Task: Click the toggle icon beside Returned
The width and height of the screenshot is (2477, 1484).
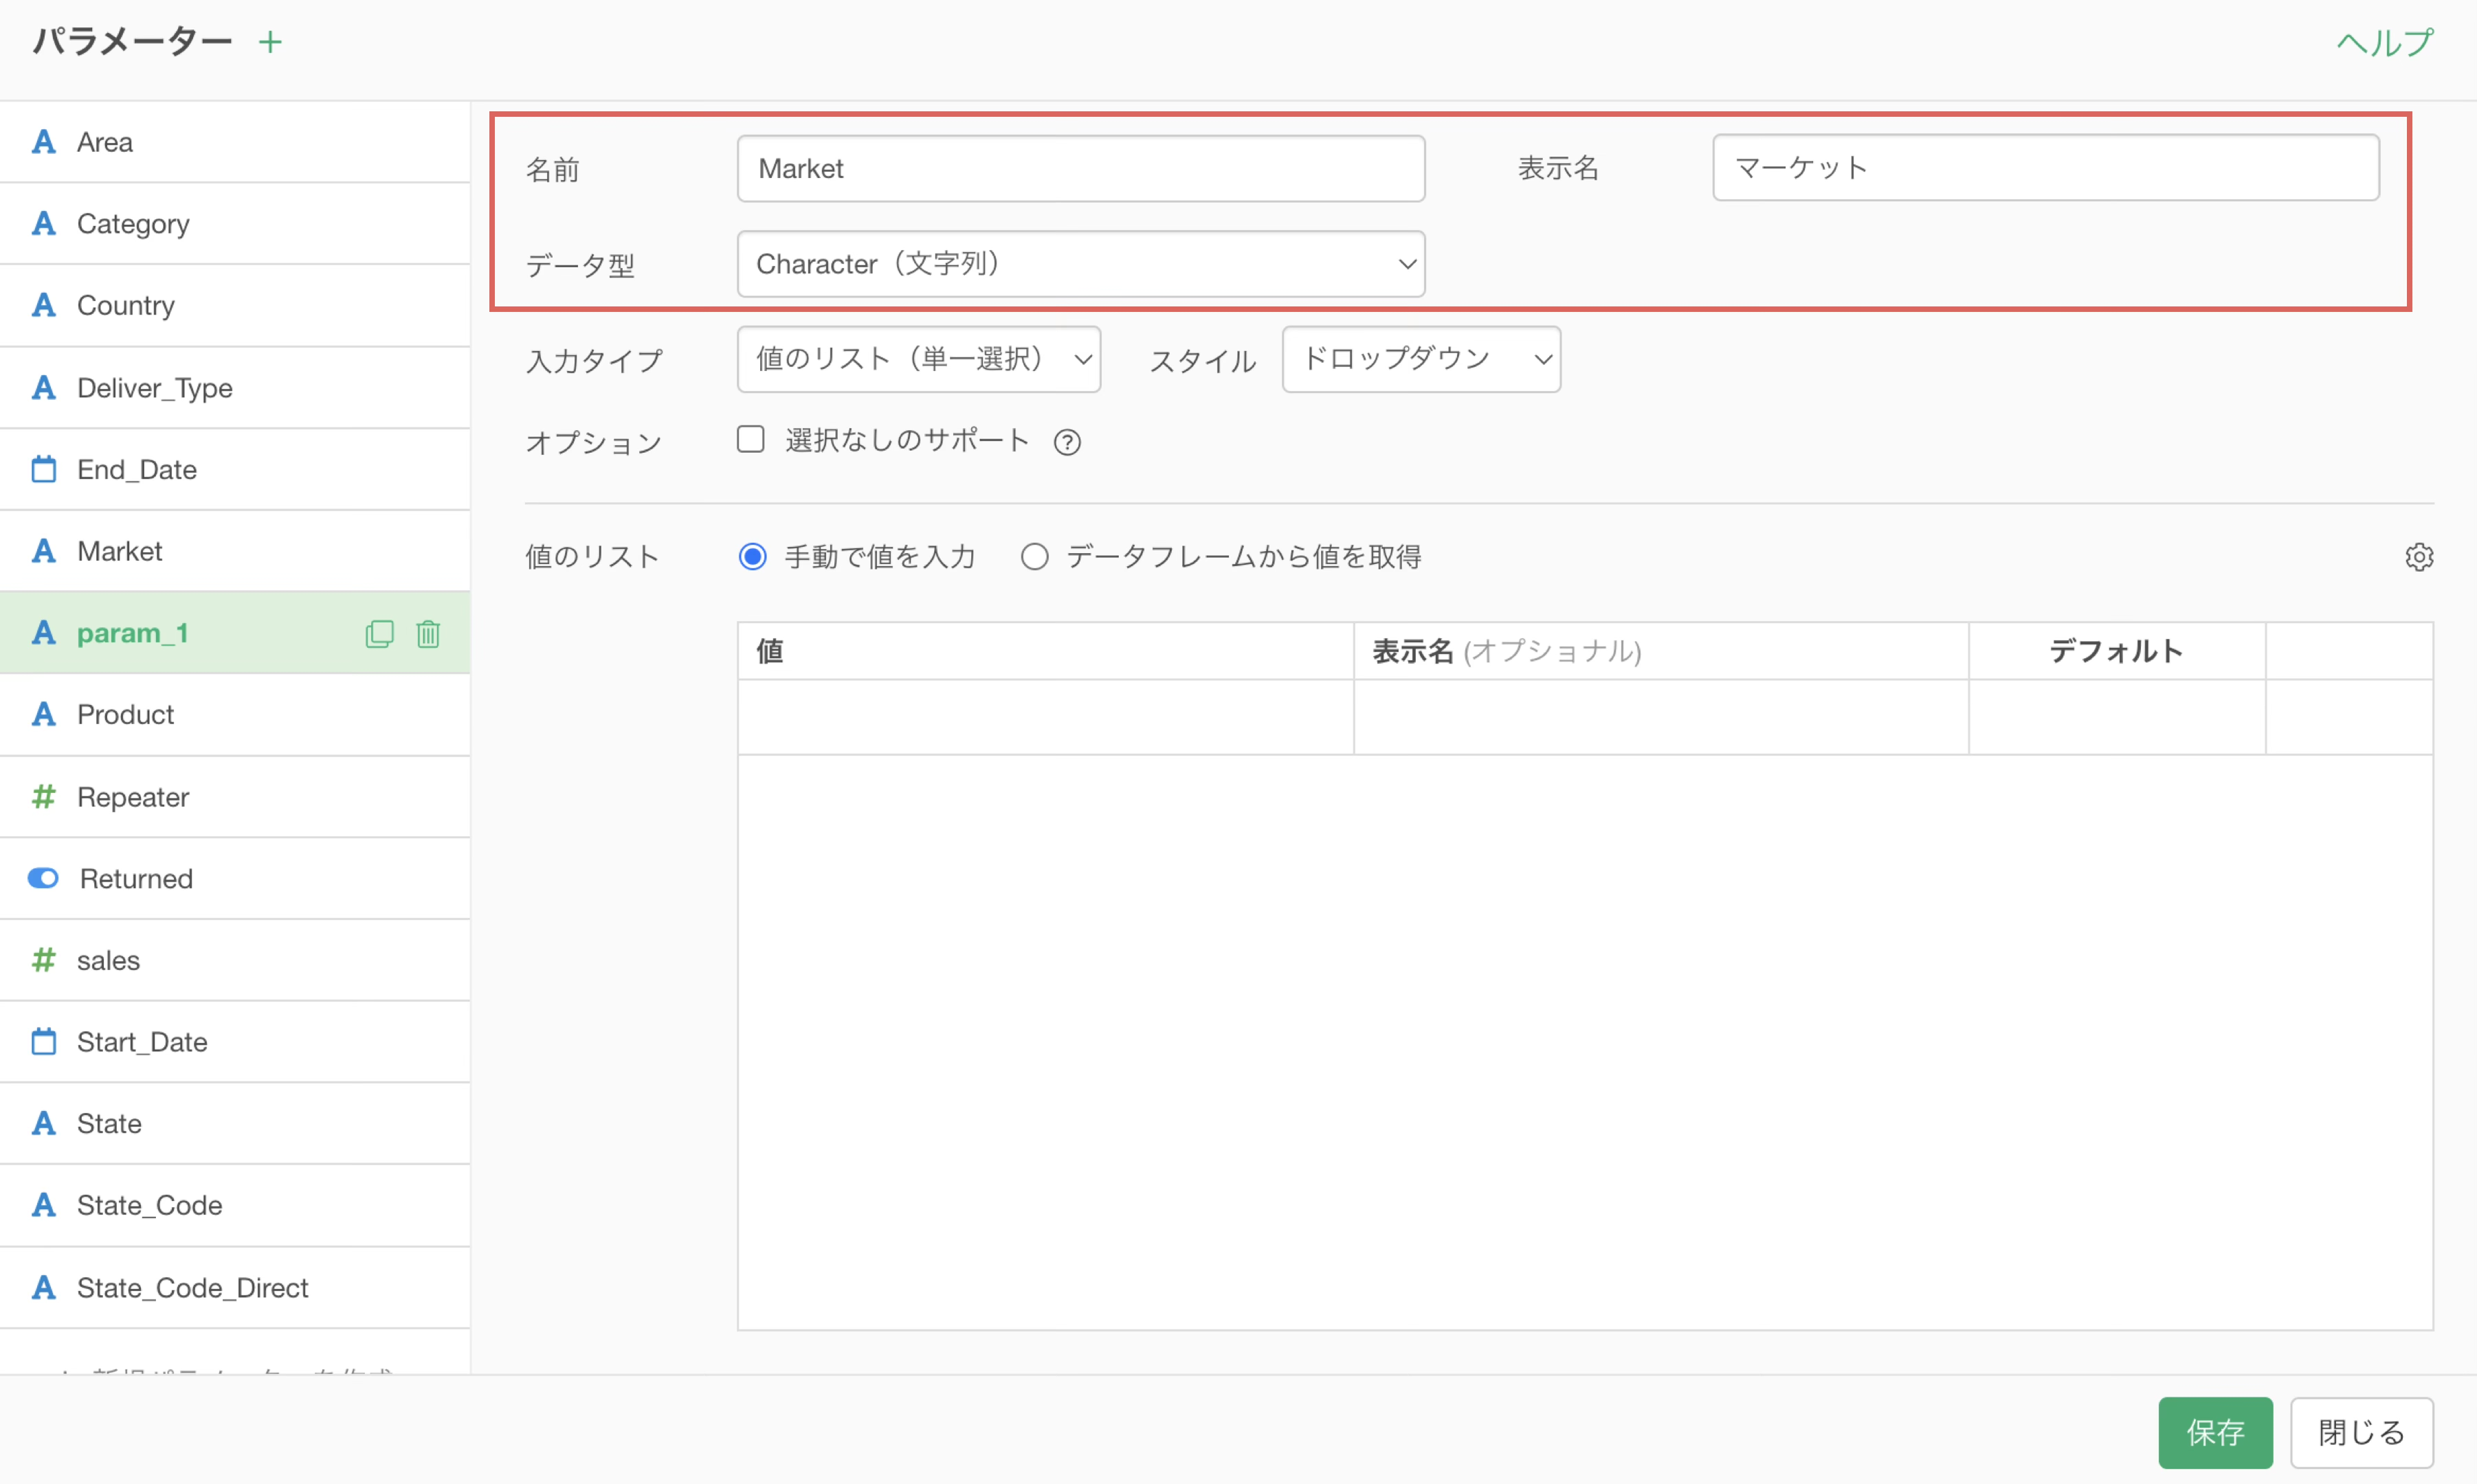Action: [x=43, y=878]
